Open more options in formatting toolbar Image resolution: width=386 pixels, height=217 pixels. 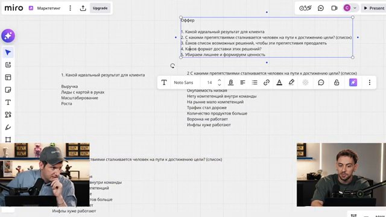(370, 83)
